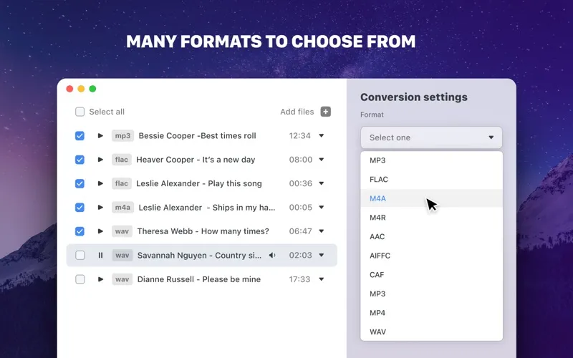Choose AIFFC from the format list
The width and height of the screenshot is (573, 358).
point(432,256)
